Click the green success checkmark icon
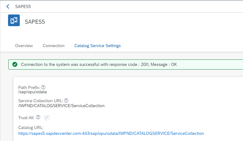 pyautogui.click(x=15, y=65)
